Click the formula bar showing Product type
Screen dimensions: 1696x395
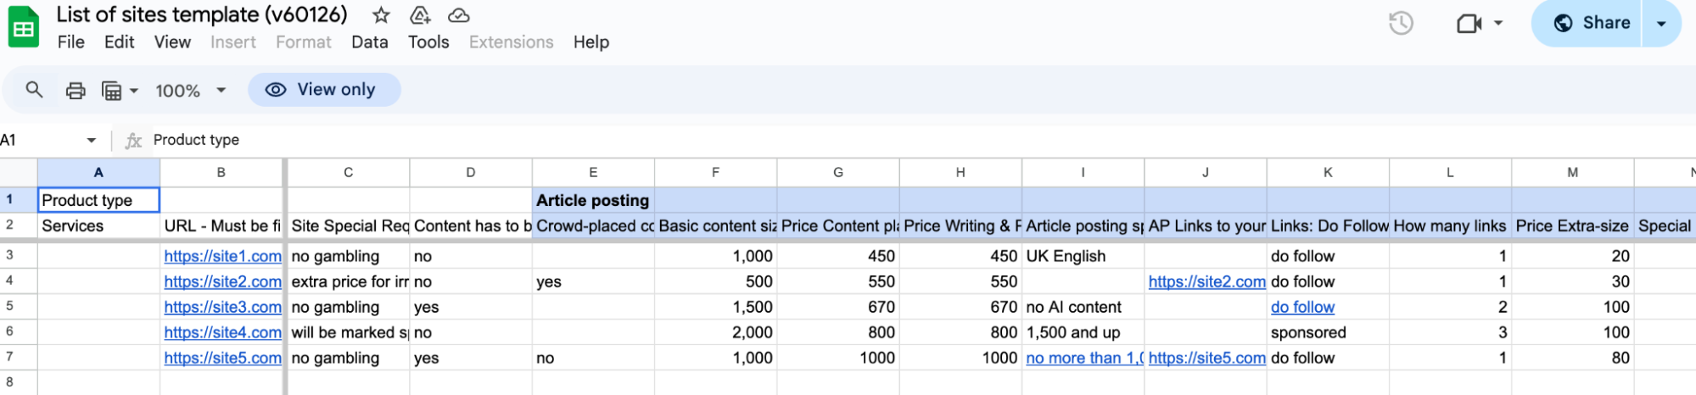(x=509, y=140)
